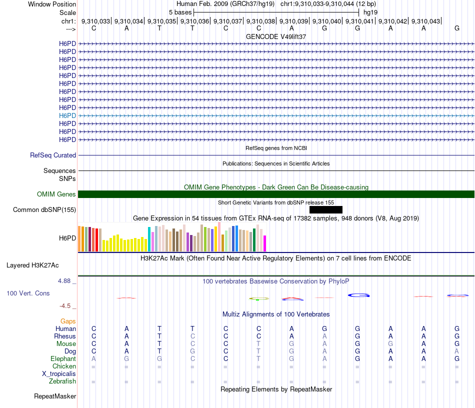
Task: Click the RefSeq Curated track label
Action: tap(52, 155)
